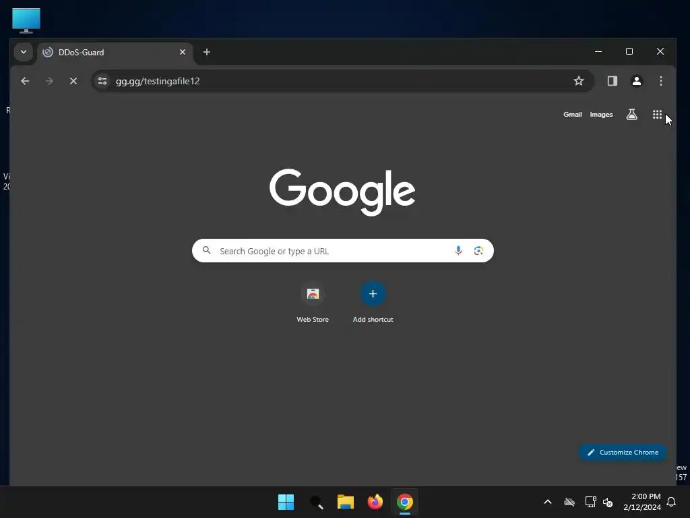The image size is (690, 518).
Task: Stop loading the page
Action: (x=73, y=81)
